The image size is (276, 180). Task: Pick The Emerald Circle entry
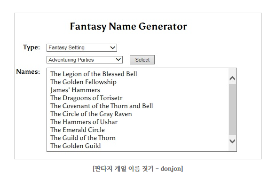coord(78,130)
